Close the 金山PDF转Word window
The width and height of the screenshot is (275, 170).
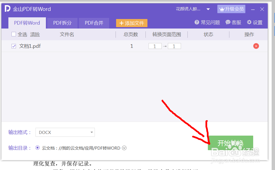pos(262,9)
